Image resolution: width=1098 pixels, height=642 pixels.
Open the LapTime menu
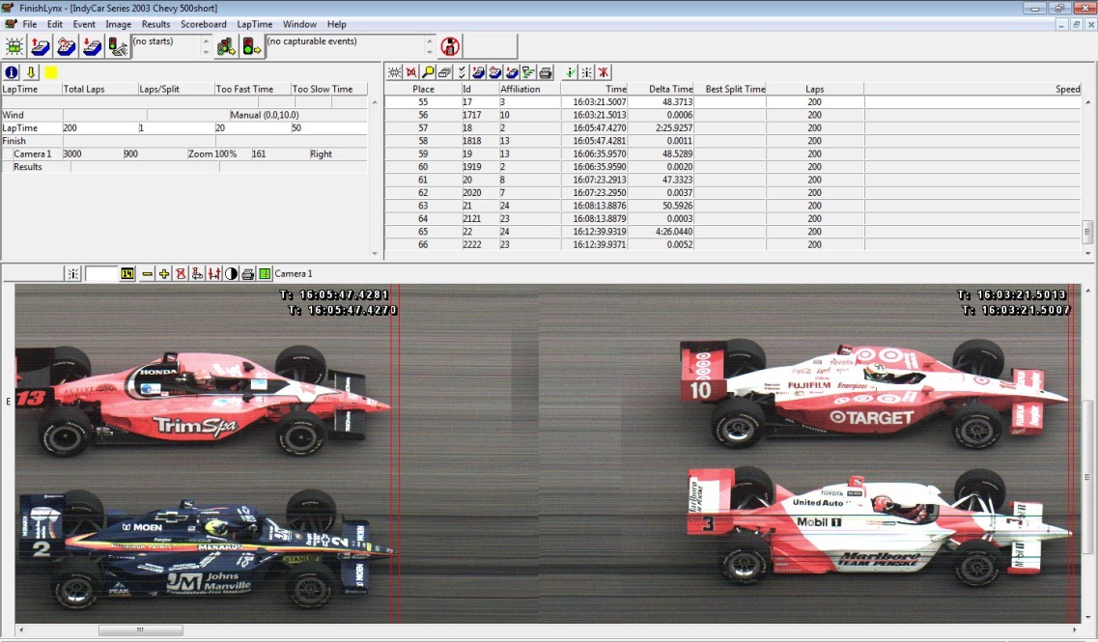(x=254, y=24)
